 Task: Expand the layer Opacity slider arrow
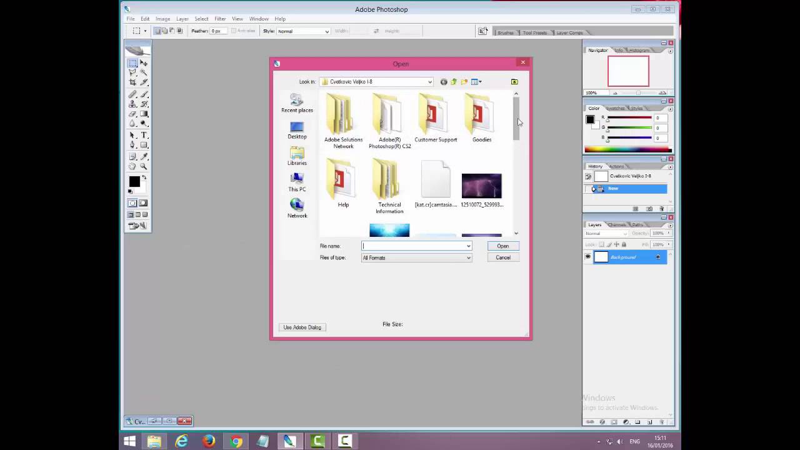pos(668,234)
